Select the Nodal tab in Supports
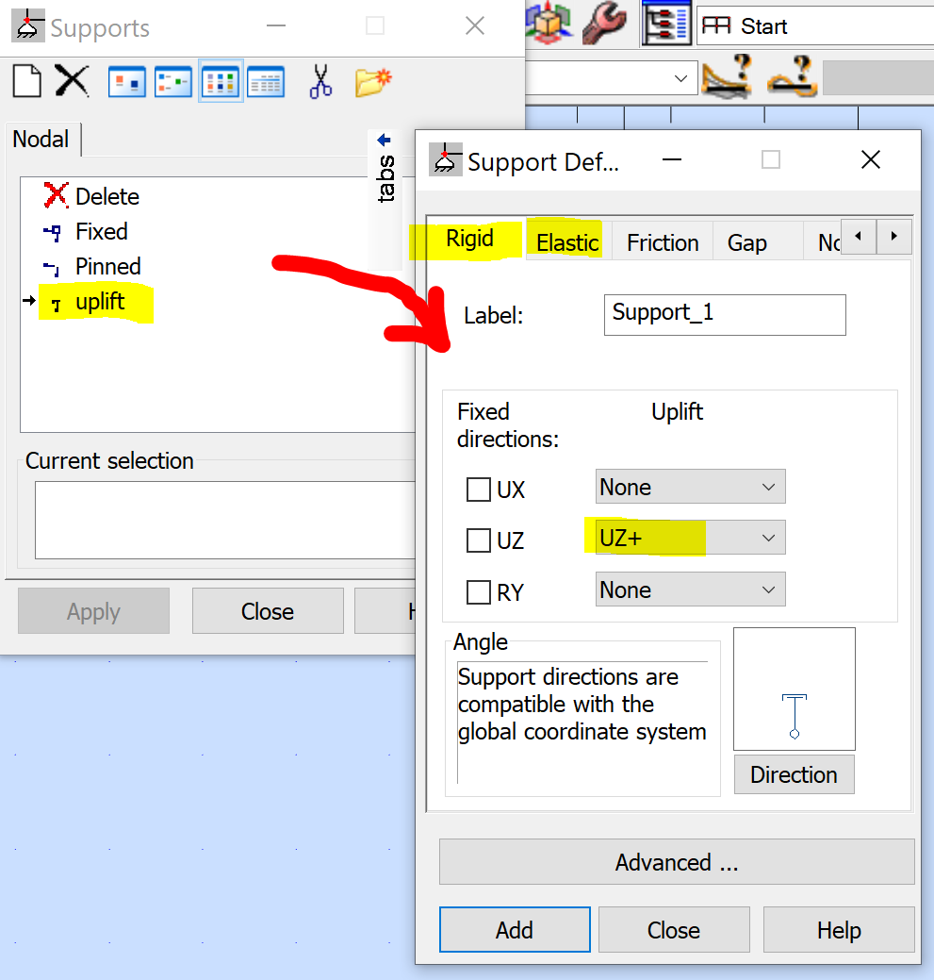This screenshot has height=980, width=934. [x=41, y=140]
